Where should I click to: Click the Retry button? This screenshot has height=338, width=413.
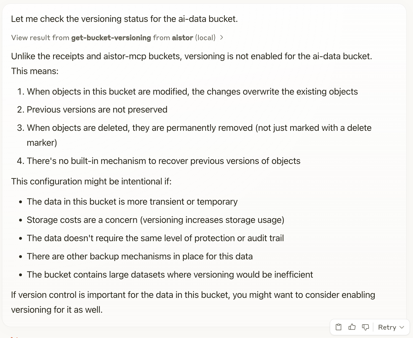tap(387, 327)
